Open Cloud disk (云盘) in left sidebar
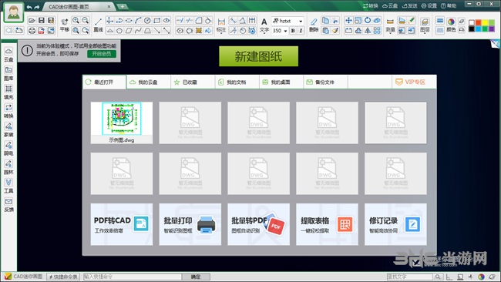 pyautogui.click(x=8, y=55)
